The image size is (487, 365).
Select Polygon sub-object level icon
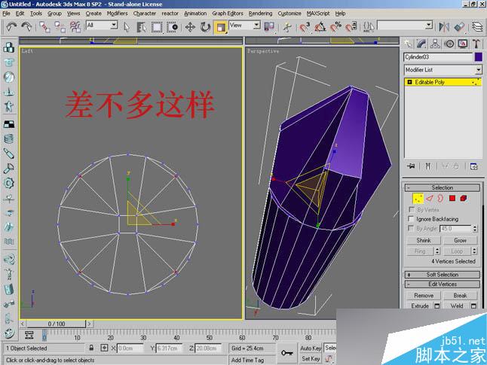452,198
